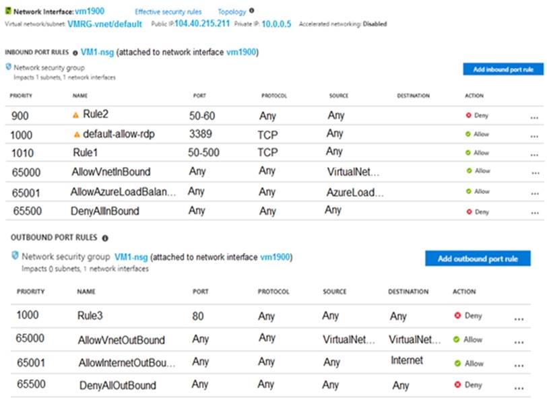
Task: Open the ellipsis menu for Rule2
Action: pos(534,119)
